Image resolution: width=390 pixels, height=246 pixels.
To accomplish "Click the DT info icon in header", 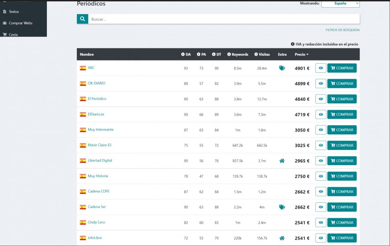I will coord(214,54).
